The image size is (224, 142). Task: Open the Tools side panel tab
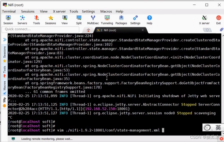5,72
